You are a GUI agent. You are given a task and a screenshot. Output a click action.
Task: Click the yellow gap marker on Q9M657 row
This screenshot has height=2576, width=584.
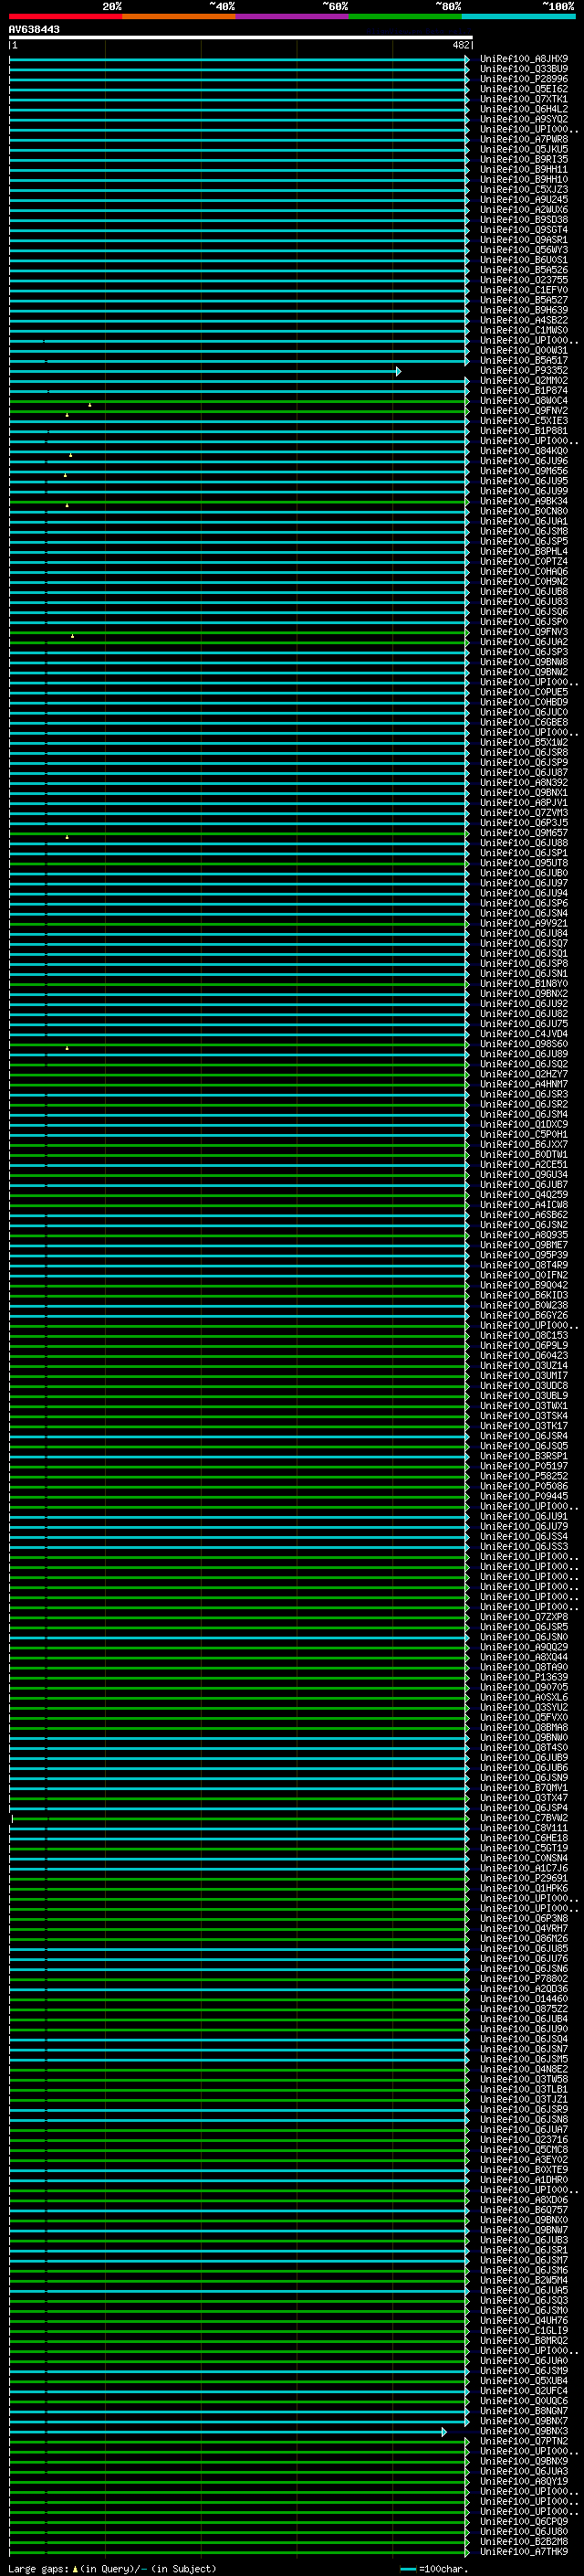coord(67,837)
